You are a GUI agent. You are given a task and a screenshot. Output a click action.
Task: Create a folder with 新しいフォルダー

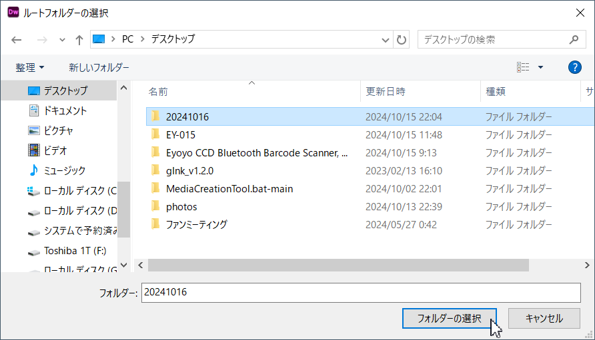[99, 67]
